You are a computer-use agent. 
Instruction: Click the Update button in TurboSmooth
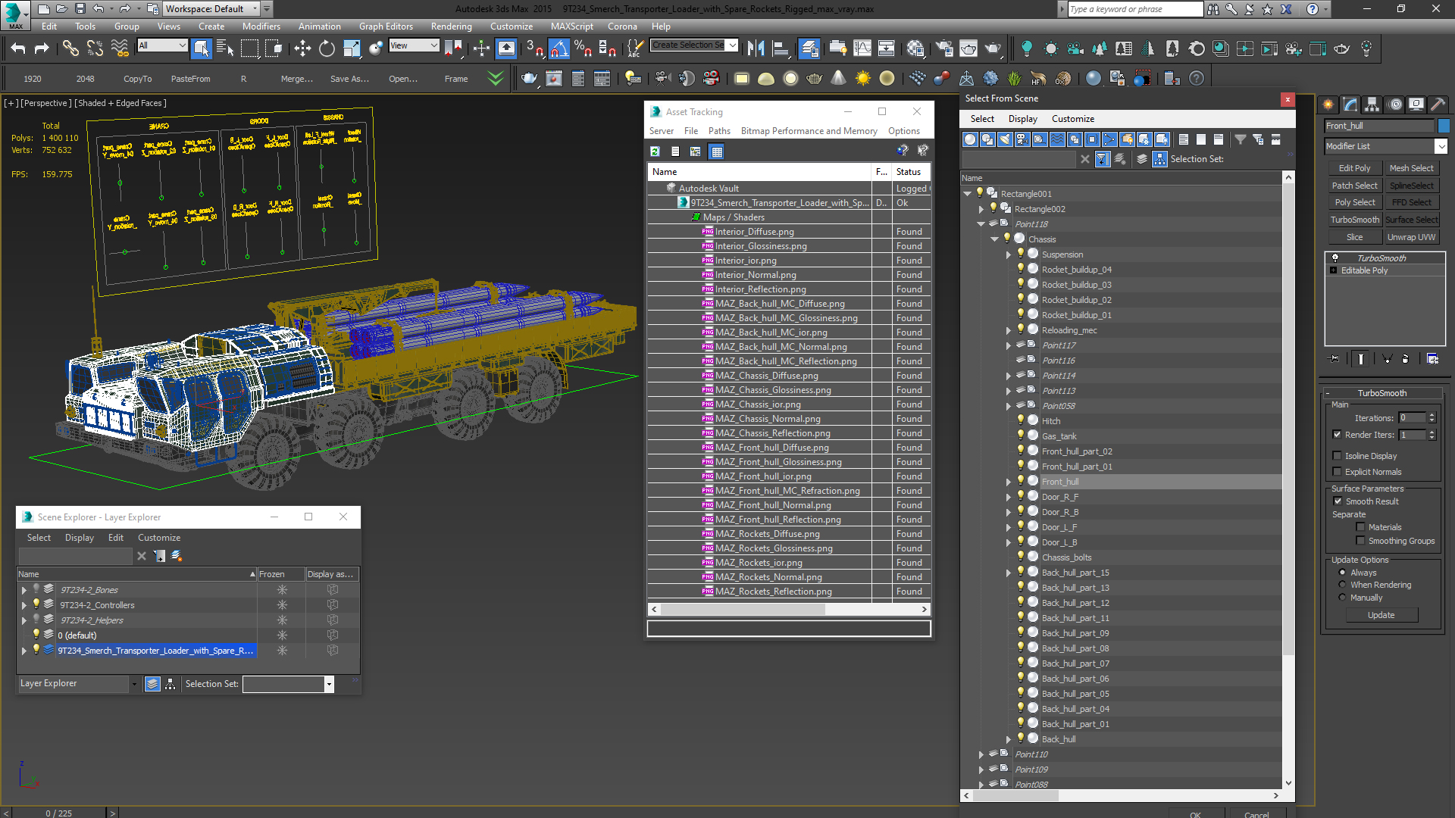pos(1381,615)
